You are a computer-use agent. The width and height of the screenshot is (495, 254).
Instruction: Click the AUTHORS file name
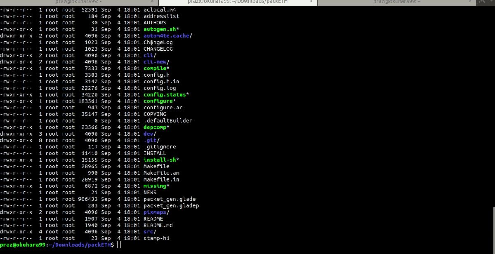coord(155,23)
